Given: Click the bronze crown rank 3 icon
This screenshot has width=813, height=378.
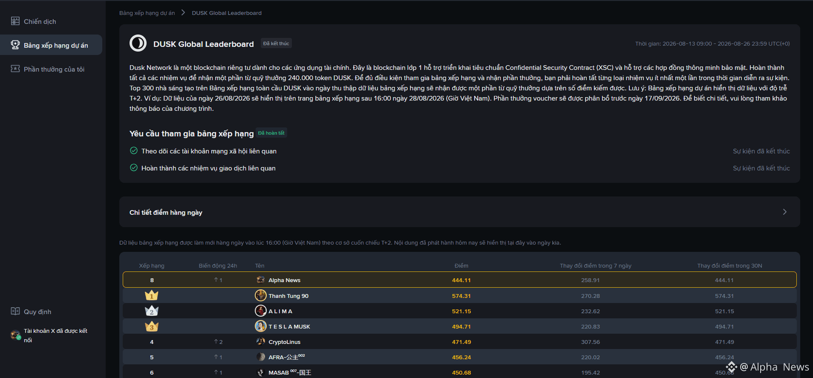Looking at the screenshot, I should pyautogui.click(x=152, y=326).
